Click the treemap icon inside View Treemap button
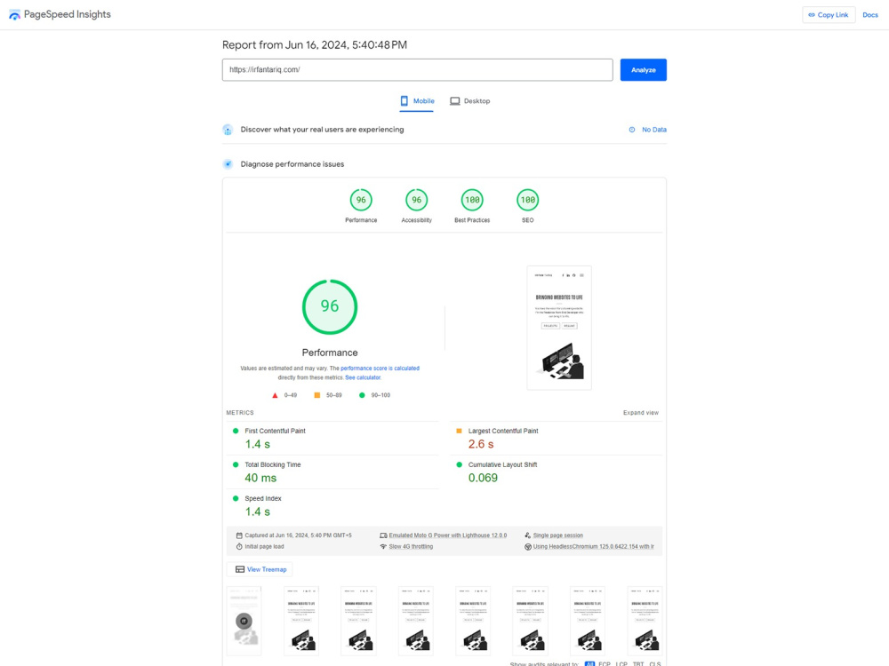The image size is (889, 666). point(239,569)
